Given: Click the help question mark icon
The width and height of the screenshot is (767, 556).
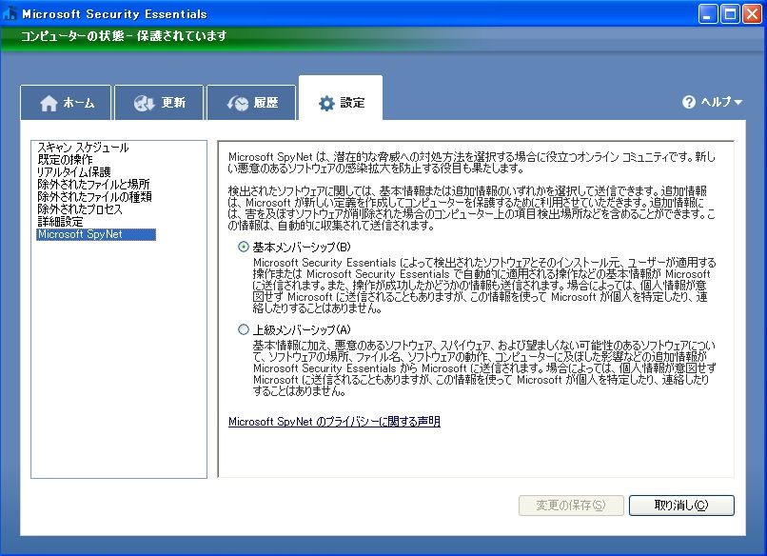Looking at the screenshot, I should 689,102.
